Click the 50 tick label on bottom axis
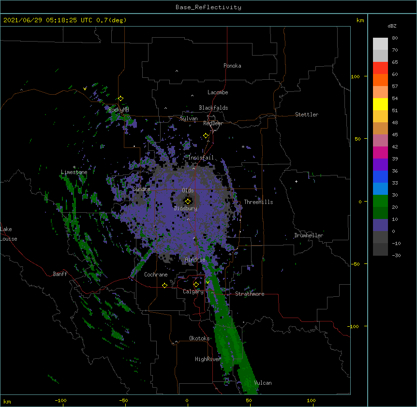This screenshot has width=417, height=407. pos(249,400)
